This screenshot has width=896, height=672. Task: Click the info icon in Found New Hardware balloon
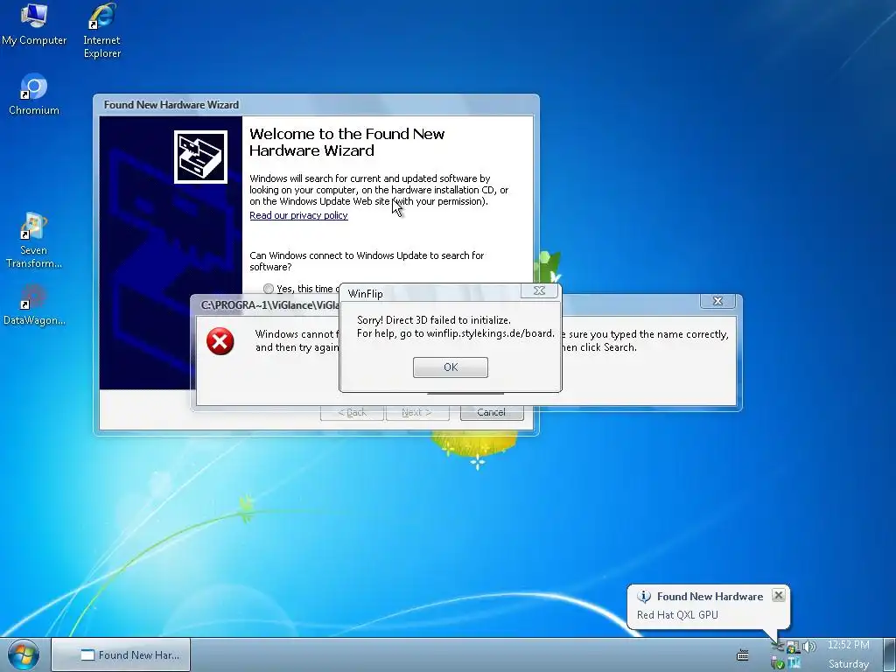pos(644,596)
